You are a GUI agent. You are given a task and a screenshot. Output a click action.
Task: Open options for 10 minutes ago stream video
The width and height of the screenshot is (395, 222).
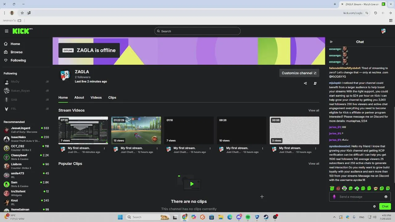click(x=104, y=148)
